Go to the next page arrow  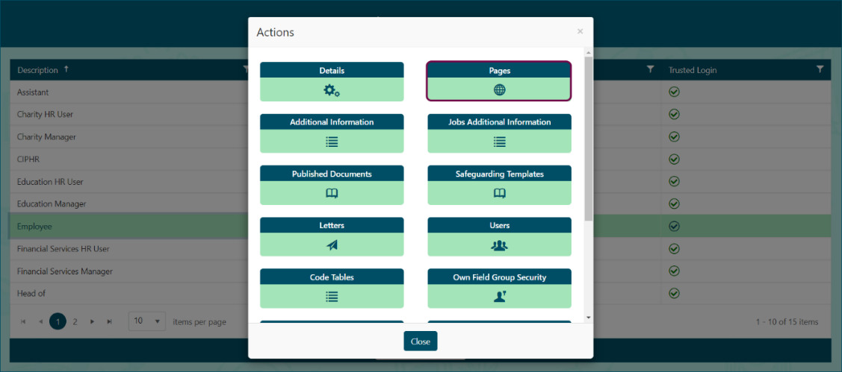click(x=93, y=321)
